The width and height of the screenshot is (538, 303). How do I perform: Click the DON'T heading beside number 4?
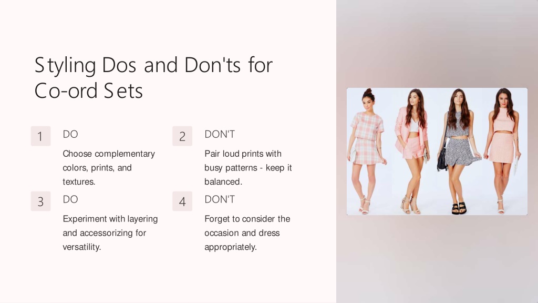[x=220, y=199]
